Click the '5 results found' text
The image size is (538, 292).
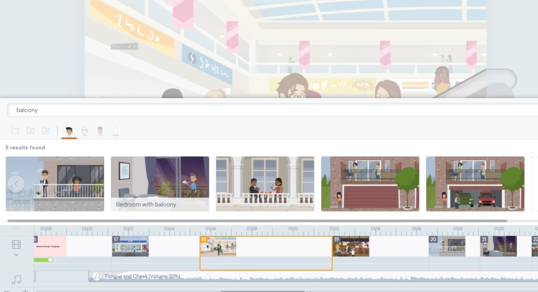[25, 148]
